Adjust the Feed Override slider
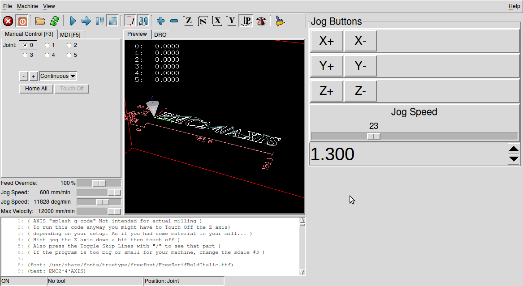523x286 pixels. (99, 183)
